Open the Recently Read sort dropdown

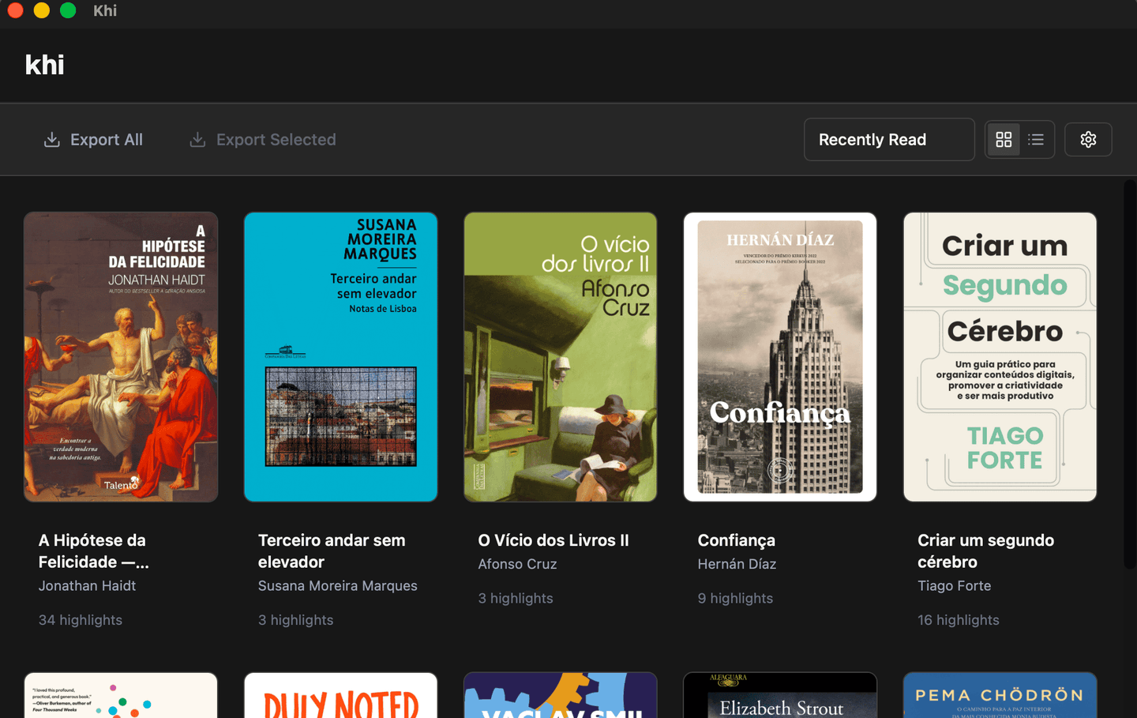[889, 140]
